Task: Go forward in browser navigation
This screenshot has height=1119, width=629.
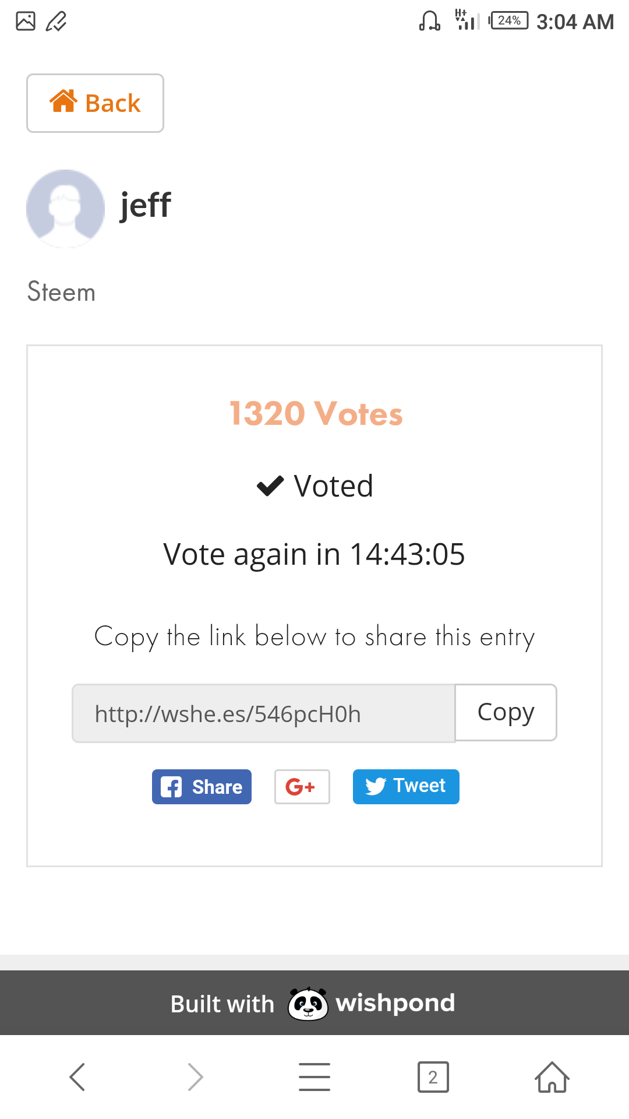Action: coord(196,1076)
